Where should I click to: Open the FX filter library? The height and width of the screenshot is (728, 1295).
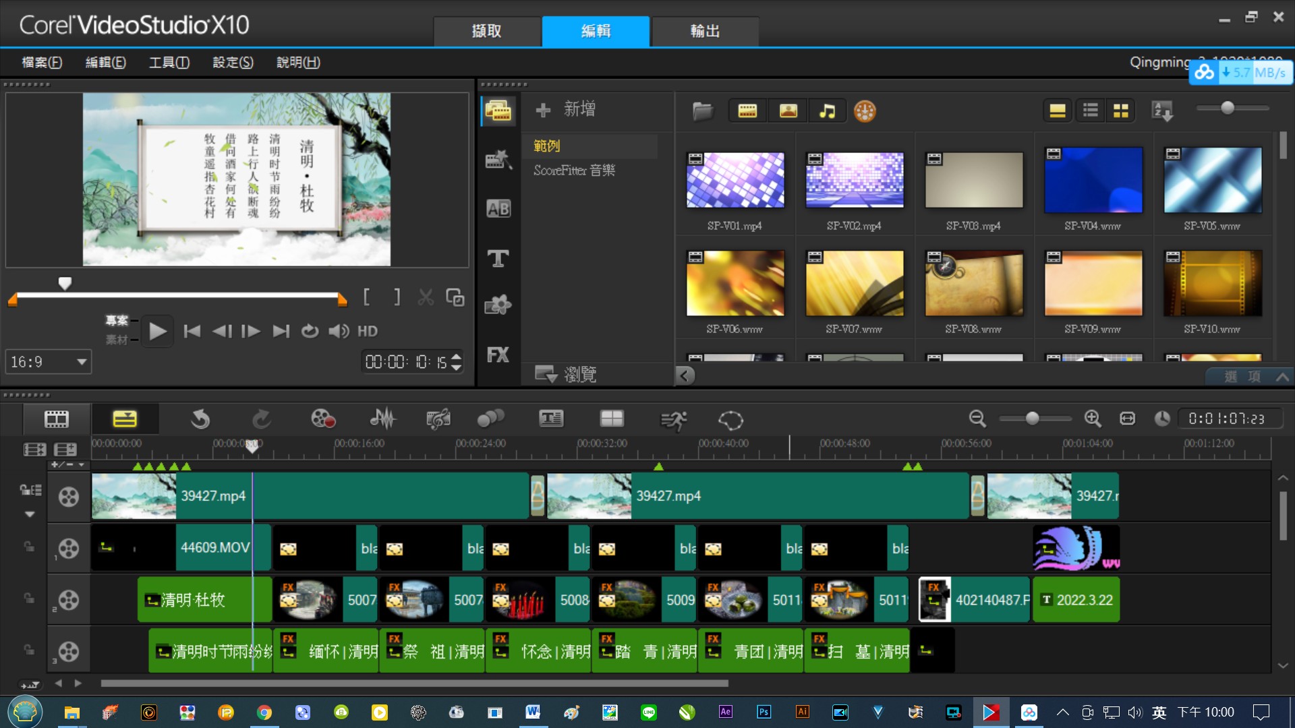(x=498, y=355)
